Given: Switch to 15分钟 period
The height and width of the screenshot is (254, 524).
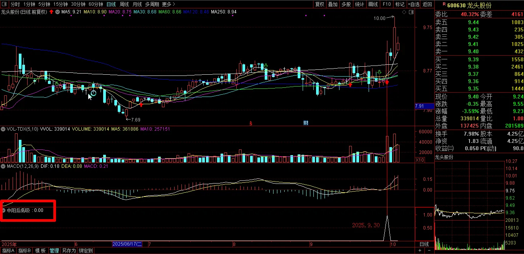Looking at the screenshot, I should [x=61, y=4].
